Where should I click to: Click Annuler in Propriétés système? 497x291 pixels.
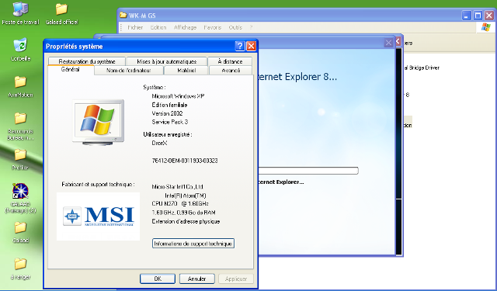(x=196, y=279)
